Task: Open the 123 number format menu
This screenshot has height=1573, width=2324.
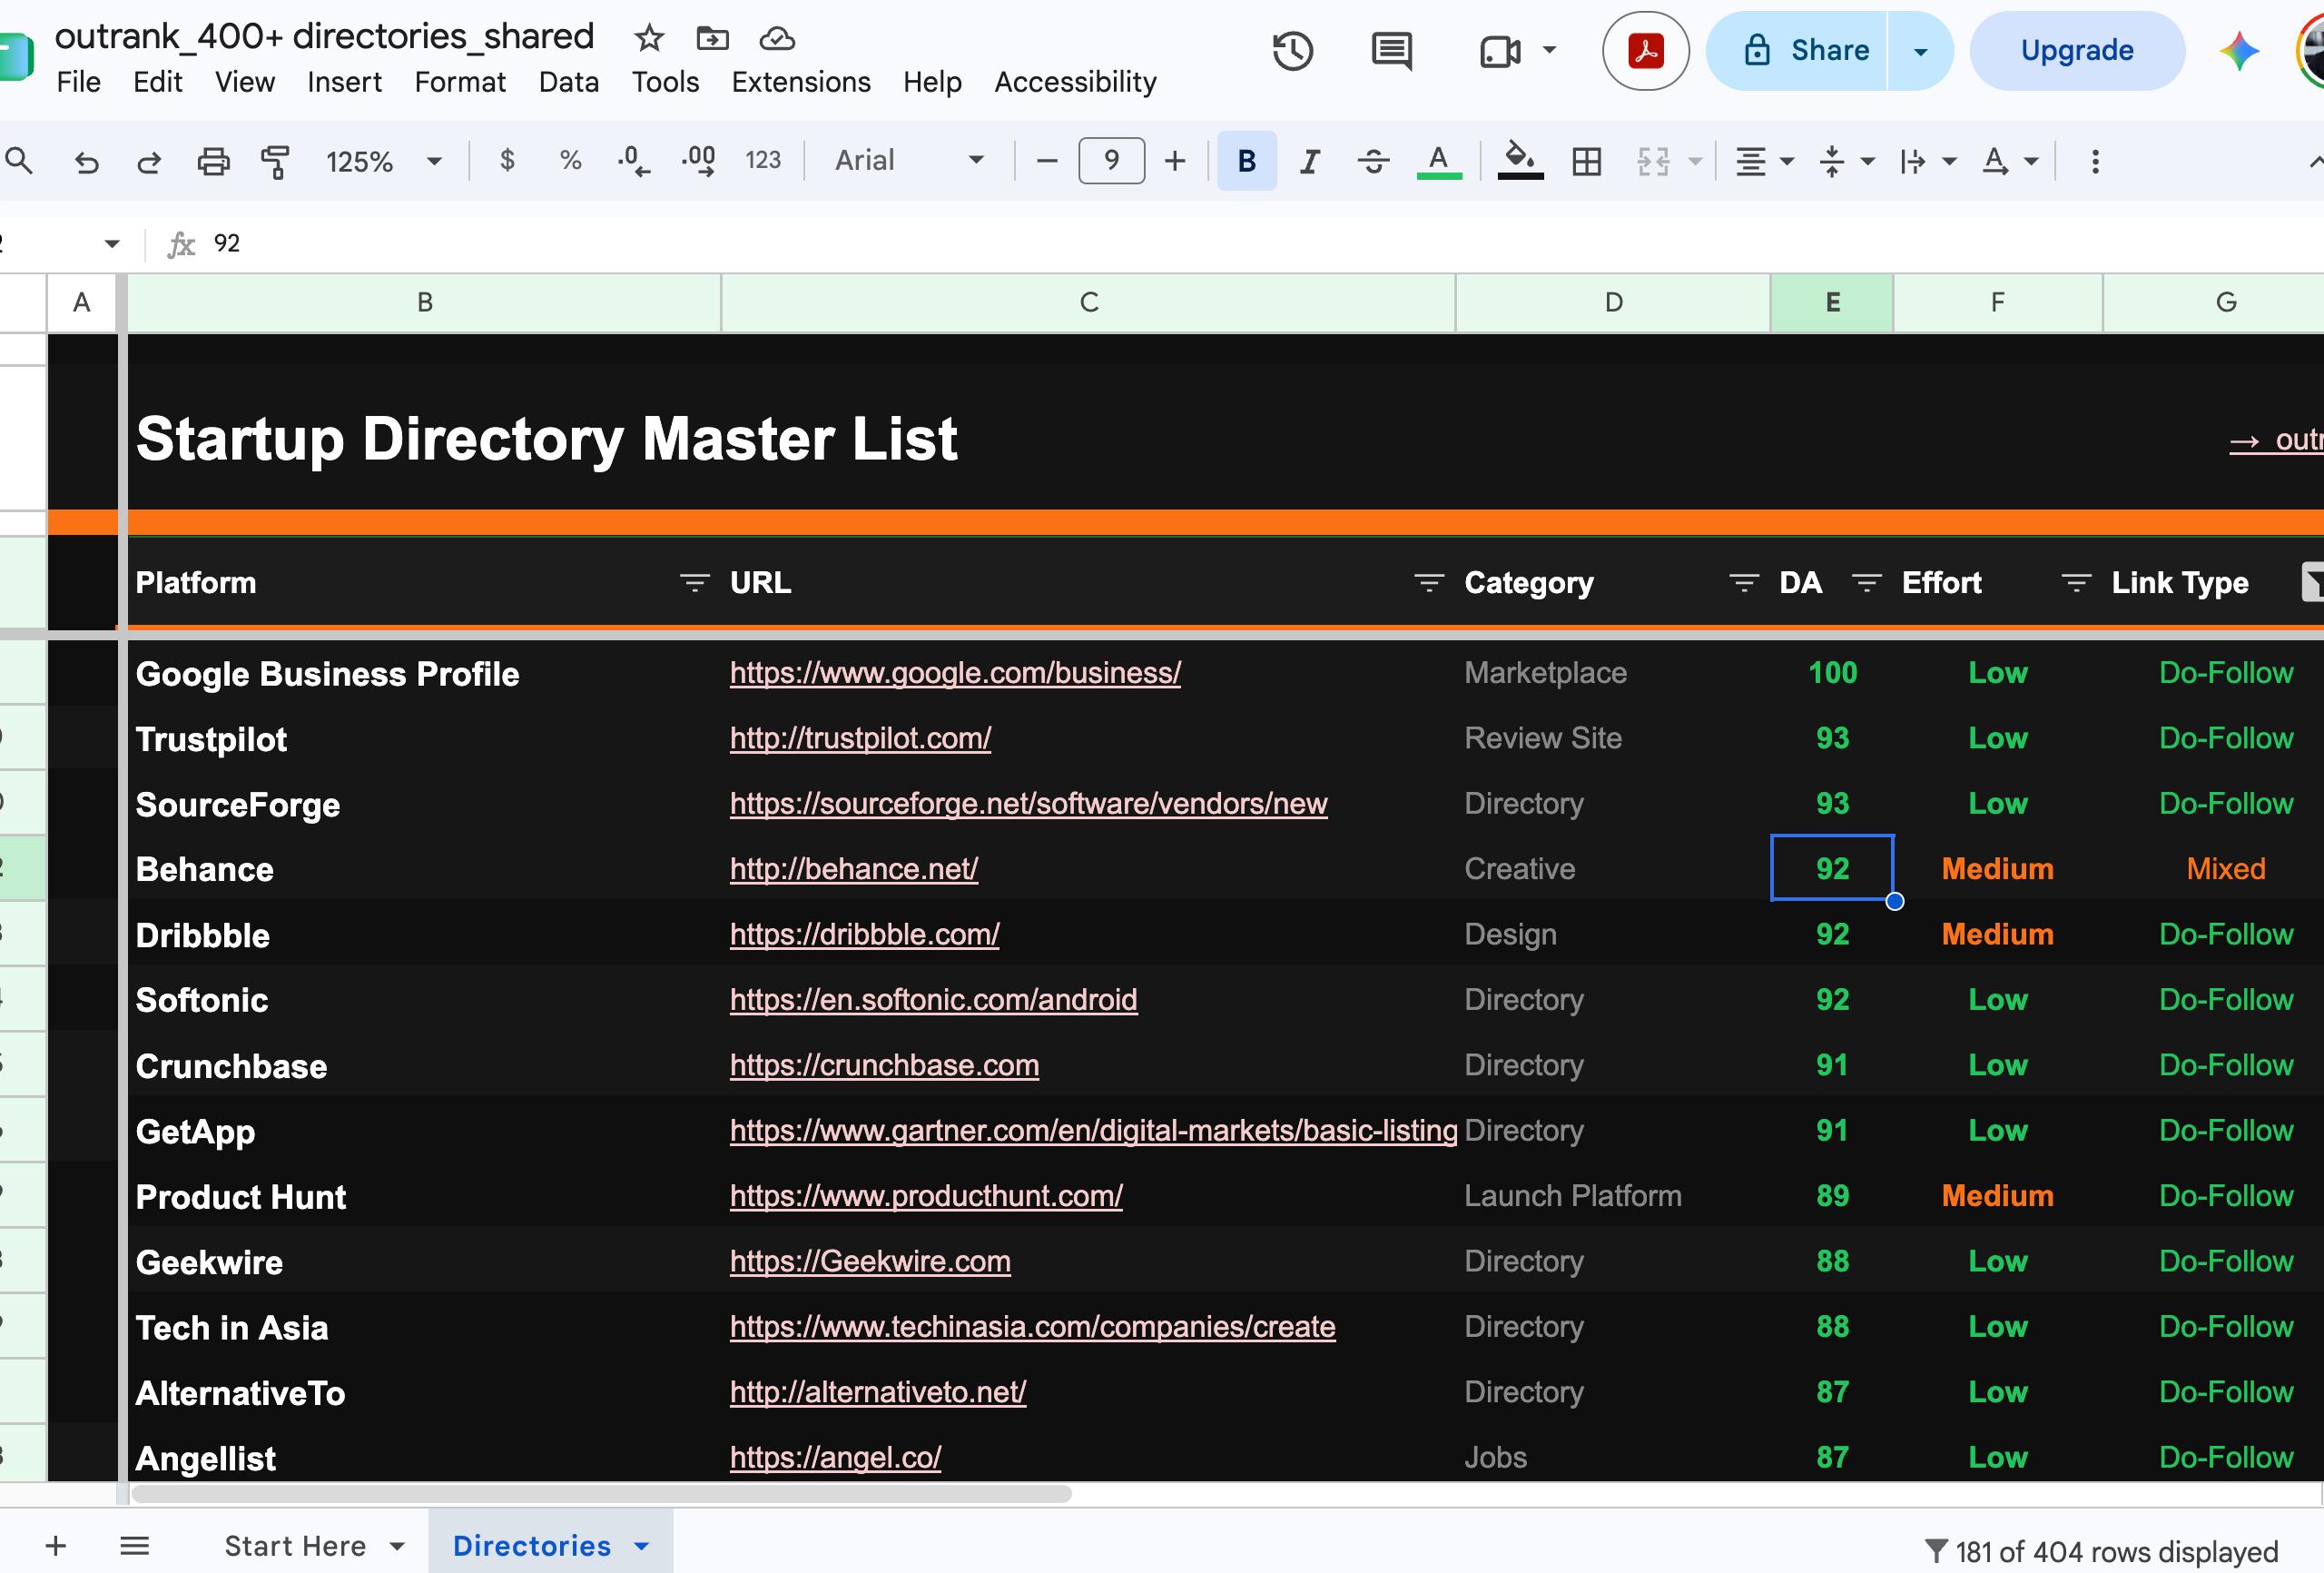Action: coord(763,160)
